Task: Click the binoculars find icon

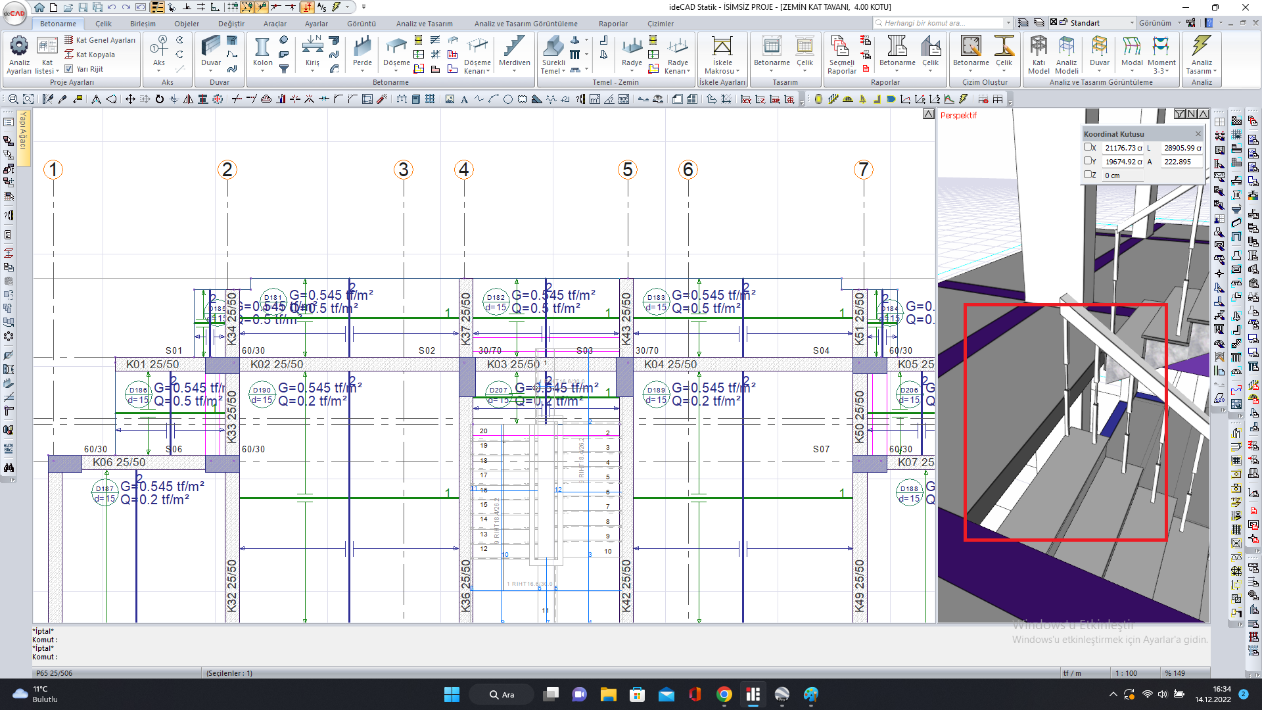Action: click(x=9, y=468)
